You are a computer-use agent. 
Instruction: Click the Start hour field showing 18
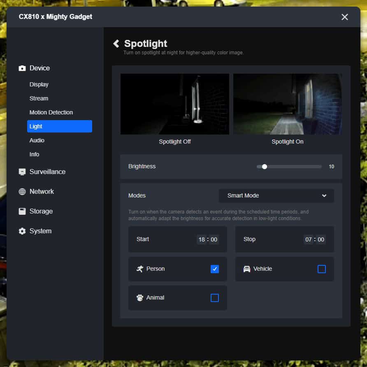click(x=202, y=239)
